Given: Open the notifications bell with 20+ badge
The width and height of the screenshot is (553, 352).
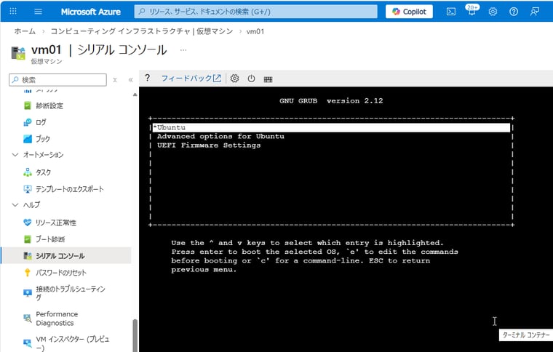Looking at the screenshot, I should (472, 10).
